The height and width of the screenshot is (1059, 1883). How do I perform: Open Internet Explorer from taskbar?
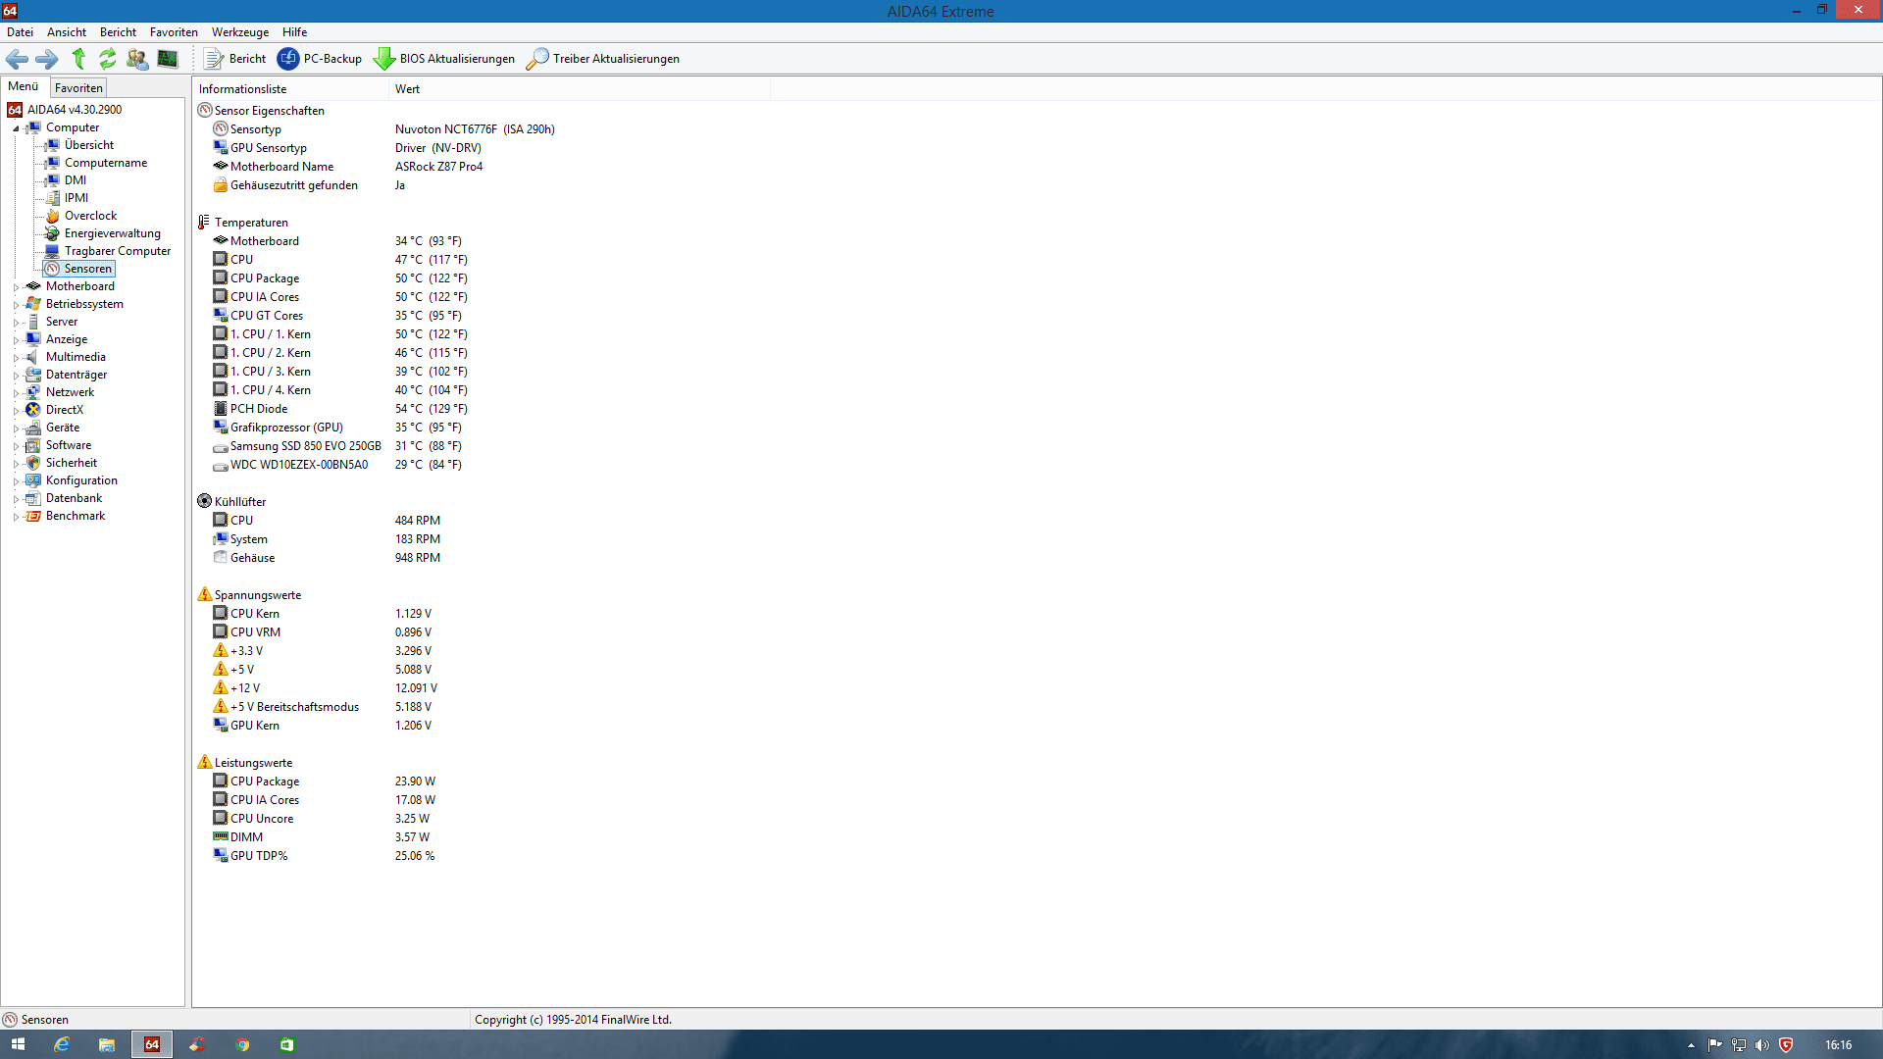[x=62, y=1044]
